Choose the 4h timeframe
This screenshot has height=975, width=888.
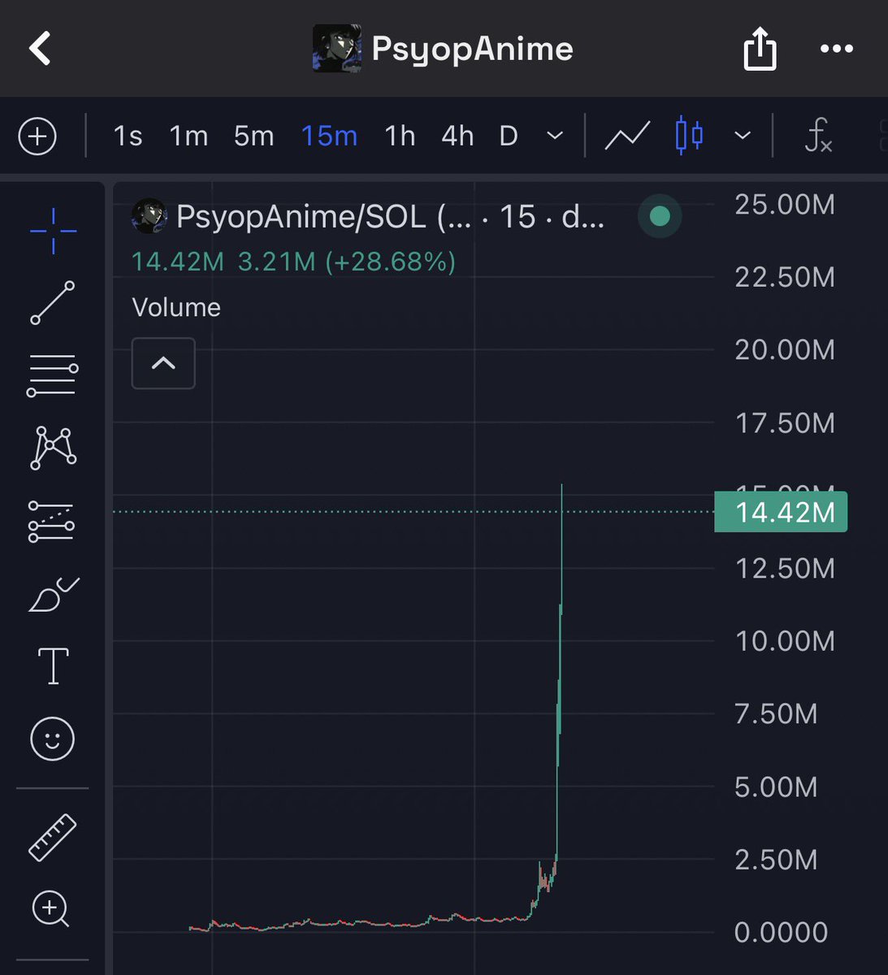tap(457, 136)
